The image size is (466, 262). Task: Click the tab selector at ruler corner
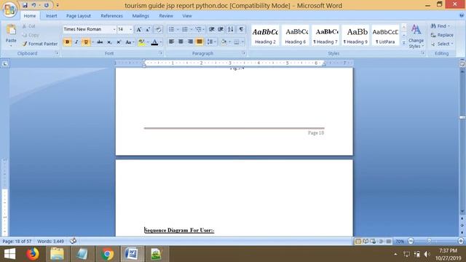[5, 63]
